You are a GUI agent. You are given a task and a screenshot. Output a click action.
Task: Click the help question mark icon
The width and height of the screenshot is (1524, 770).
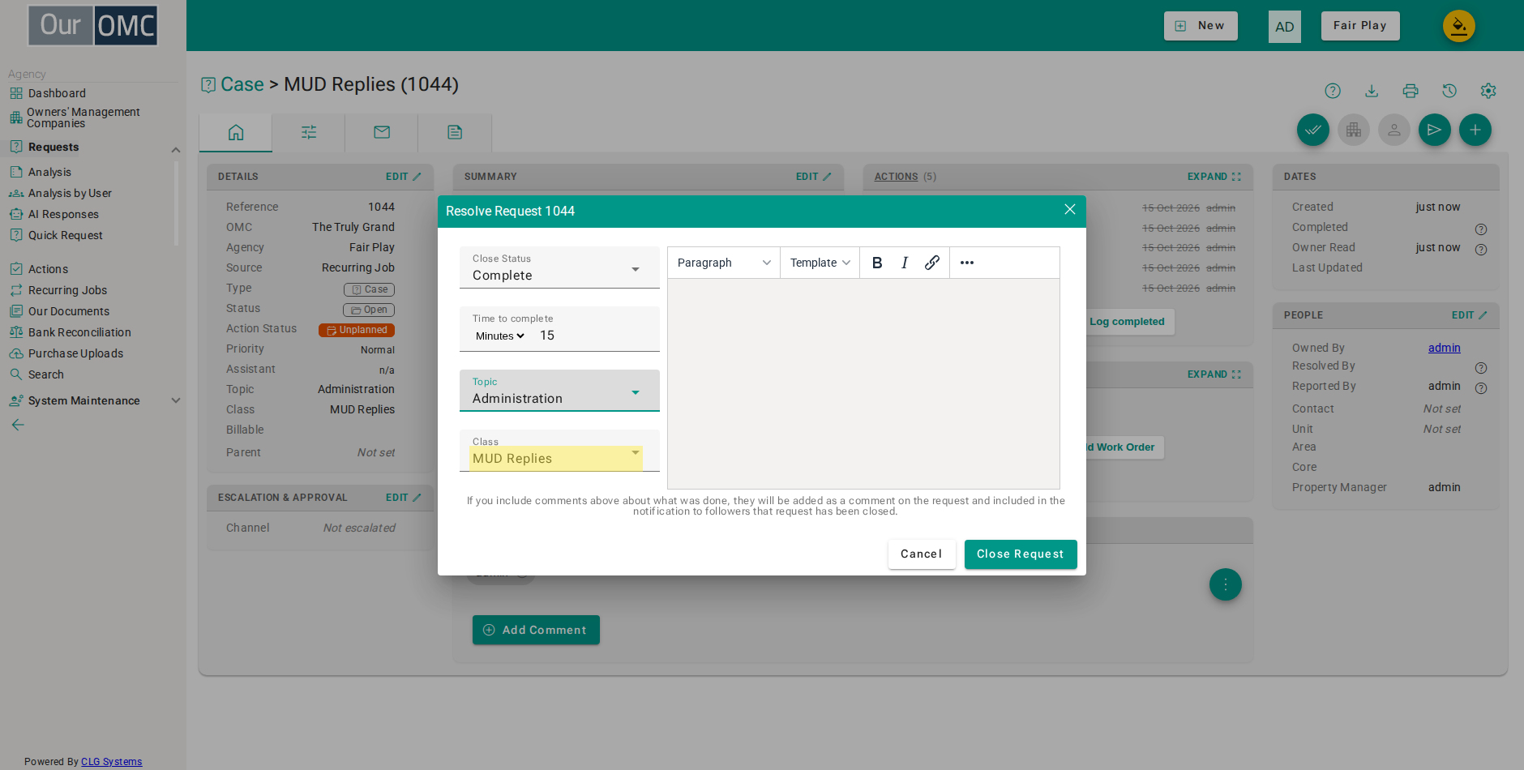pyautogui.click(x=1333, y=91)
